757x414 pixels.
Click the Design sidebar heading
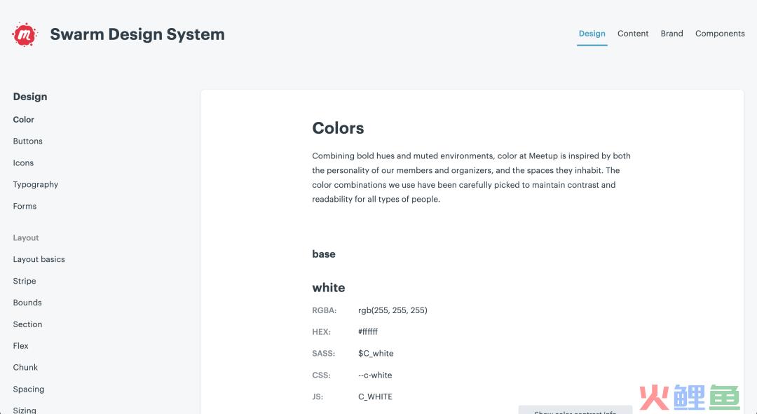(x=30, y=97)
